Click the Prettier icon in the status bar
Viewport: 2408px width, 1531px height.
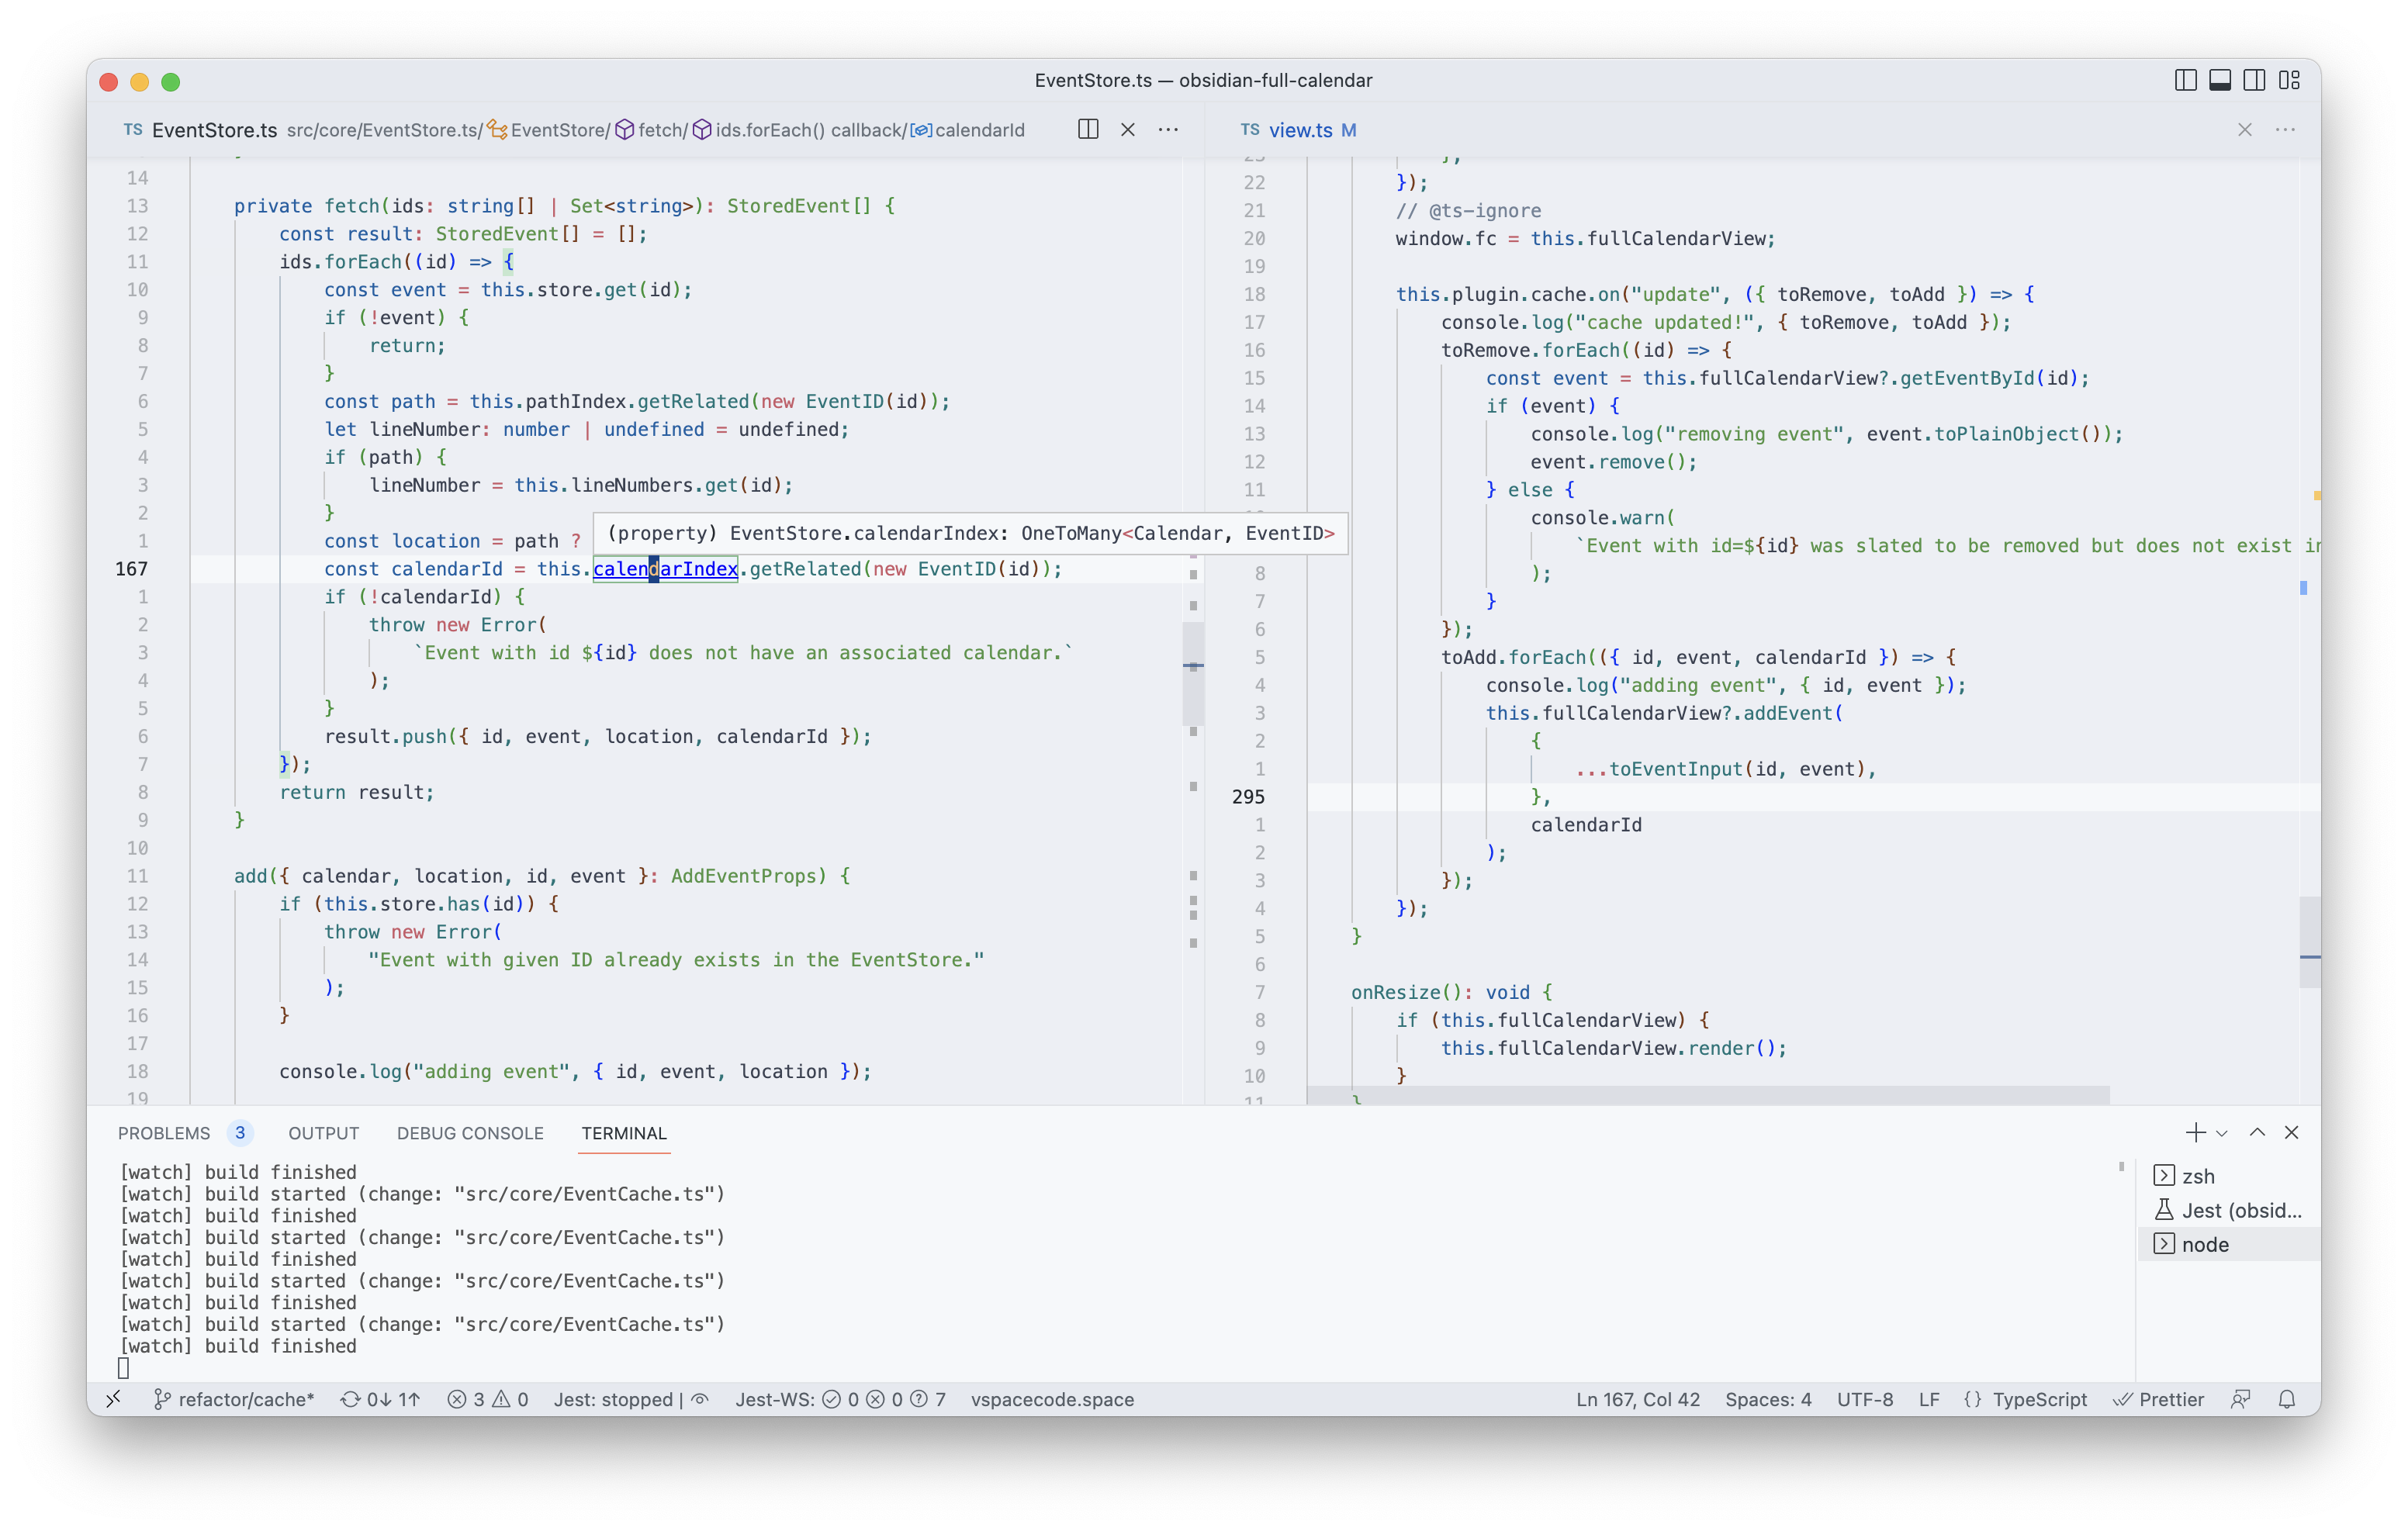pyautogui.click(x=2123, y=1399)
